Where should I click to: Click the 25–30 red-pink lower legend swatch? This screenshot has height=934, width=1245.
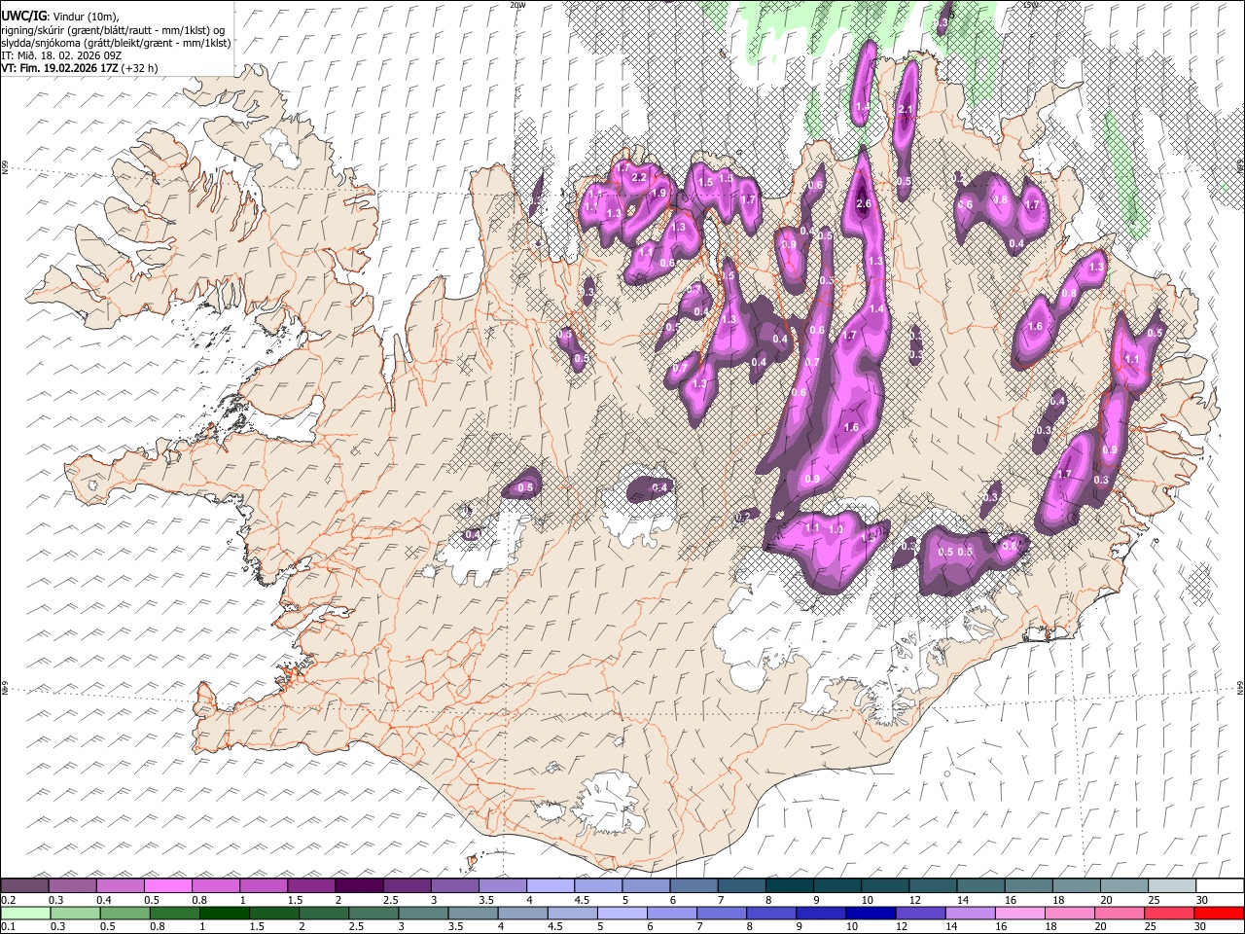point(1171,913)
